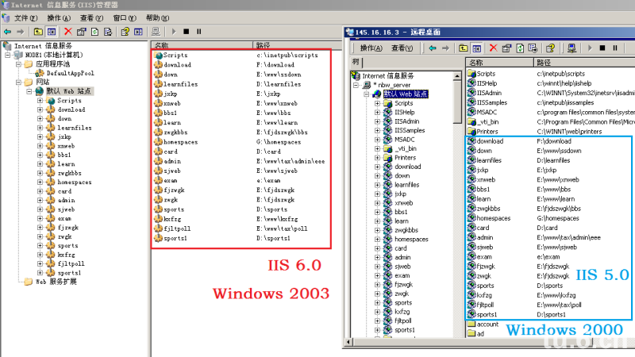Click Forward arrow in remote desktop toolbar
The width and height of the screenshot is (635, 357).
click(x=445, y=48)
